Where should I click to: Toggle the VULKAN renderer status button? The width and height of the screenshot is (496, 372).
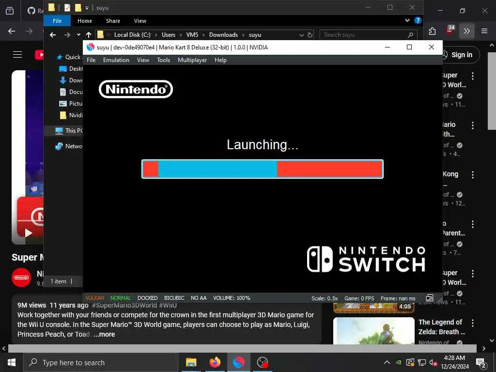(94, 298)
